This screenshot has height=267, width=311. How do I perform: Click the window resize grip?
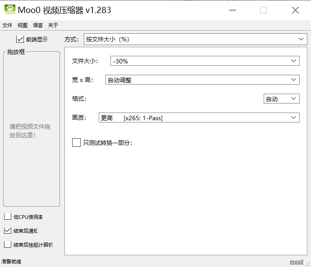[308, 264]
